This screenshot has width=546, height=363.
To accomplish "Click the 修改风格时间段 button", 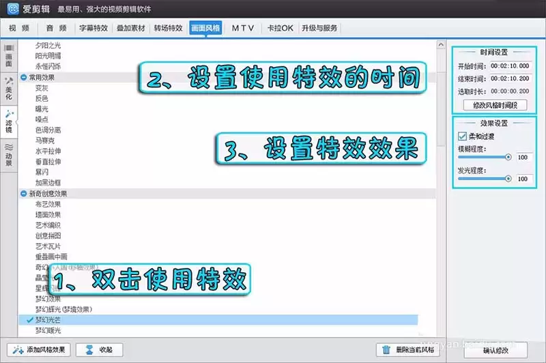I will click(x=495, y=105).
